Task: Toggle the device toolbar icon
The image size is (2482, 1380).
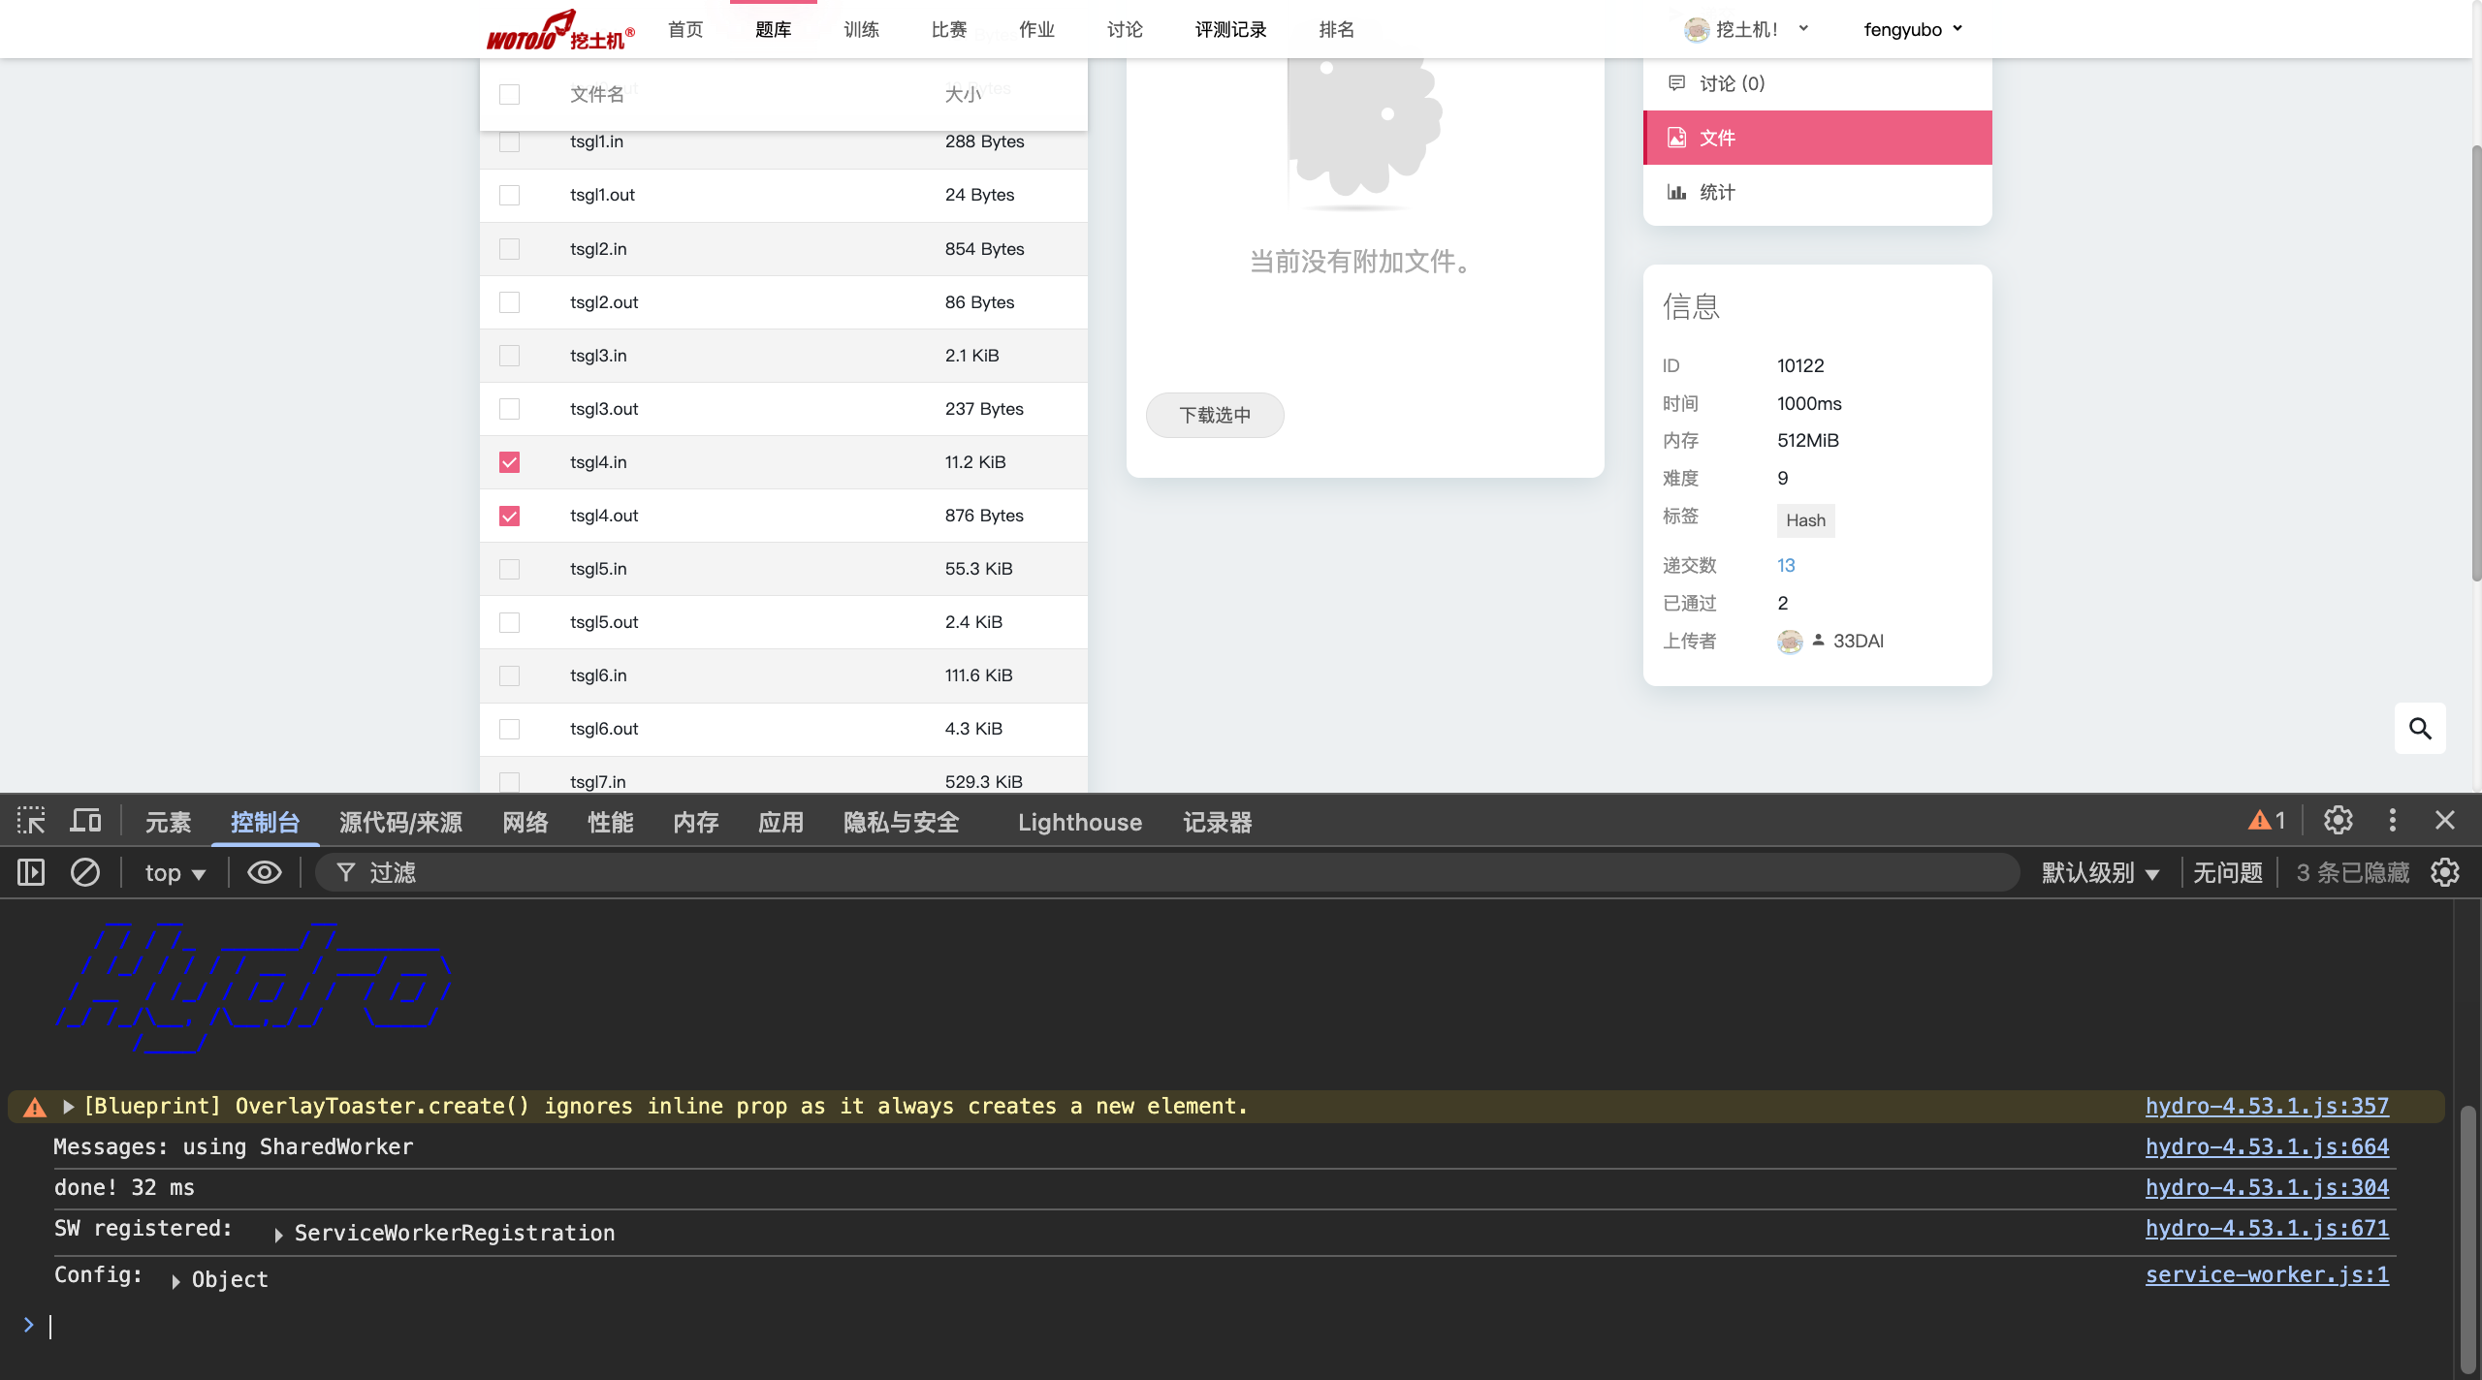Action: click(x=85, y=821)
